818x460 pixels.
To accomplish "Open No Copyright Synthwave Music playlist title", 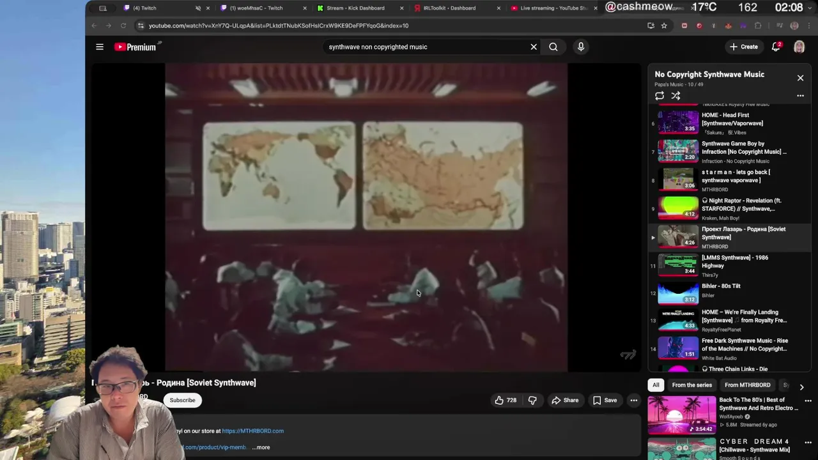I will 709,74.
